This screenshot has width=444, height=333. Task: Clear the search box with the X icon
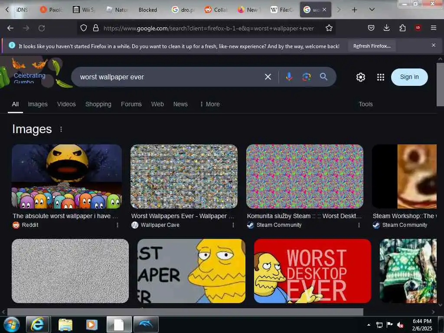click(268, 77)
